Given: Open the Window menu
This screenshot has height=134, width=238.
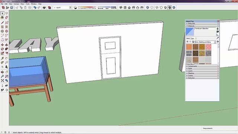Looking at the screenshot, I should 34,4.
